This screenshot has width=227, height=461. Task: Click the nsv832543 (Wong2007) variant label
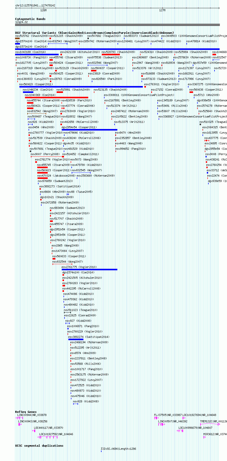(x=63, y=41)
